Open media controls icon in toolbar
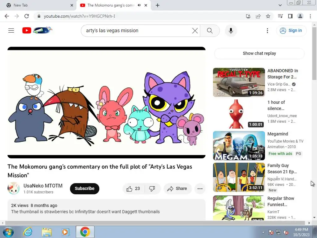The width and height of the screenshot is (317, 238). [280, 16]
